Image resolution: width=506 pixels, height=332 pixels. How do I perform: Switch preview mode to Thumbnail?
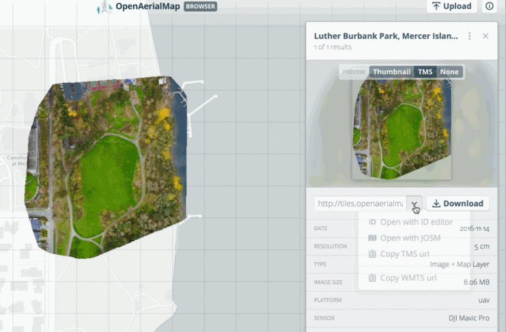[391, 72]
